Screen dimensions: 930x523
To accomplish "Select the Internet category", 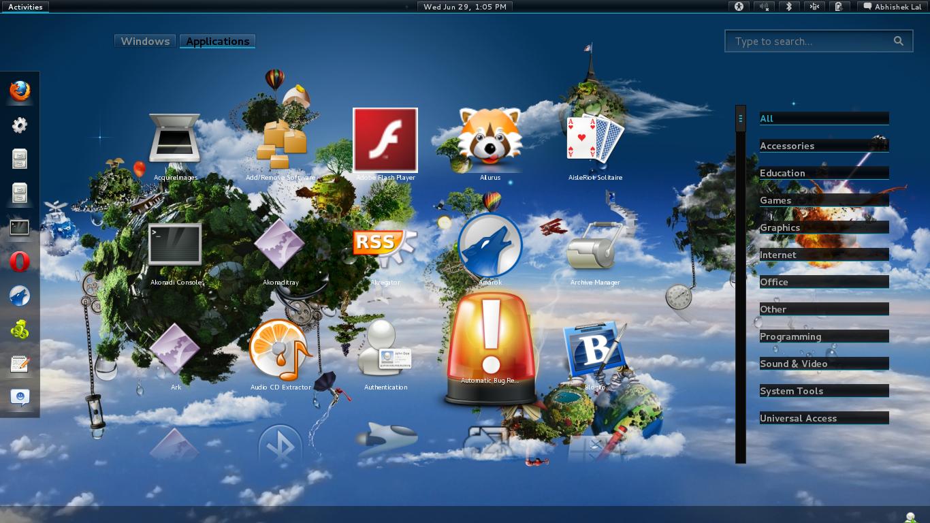I will coord(824,255).
